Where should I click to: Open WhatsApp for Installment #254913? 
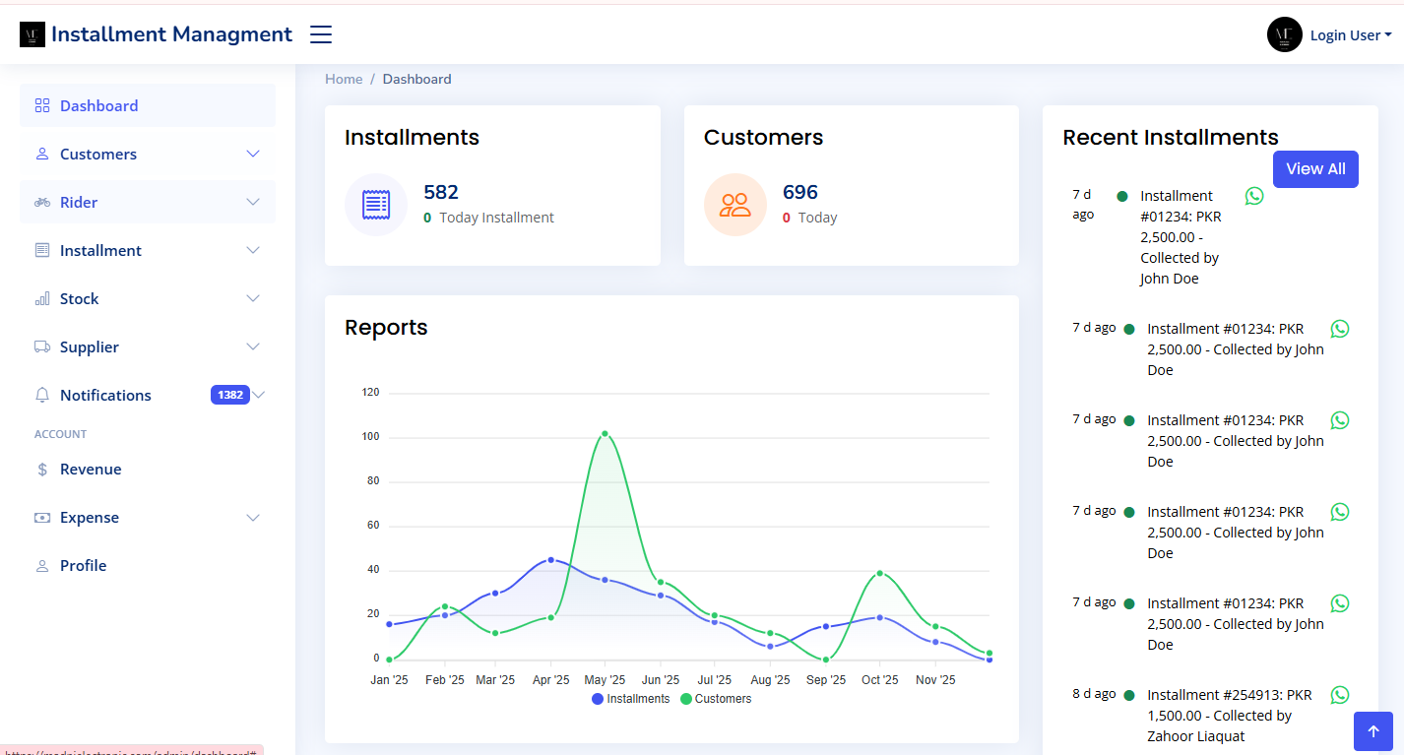(x=1339, y=695)
